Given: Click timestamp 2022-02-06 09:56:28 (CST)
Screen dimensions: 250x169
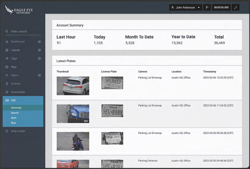Looking at the screenshot, I should (218, 133).
